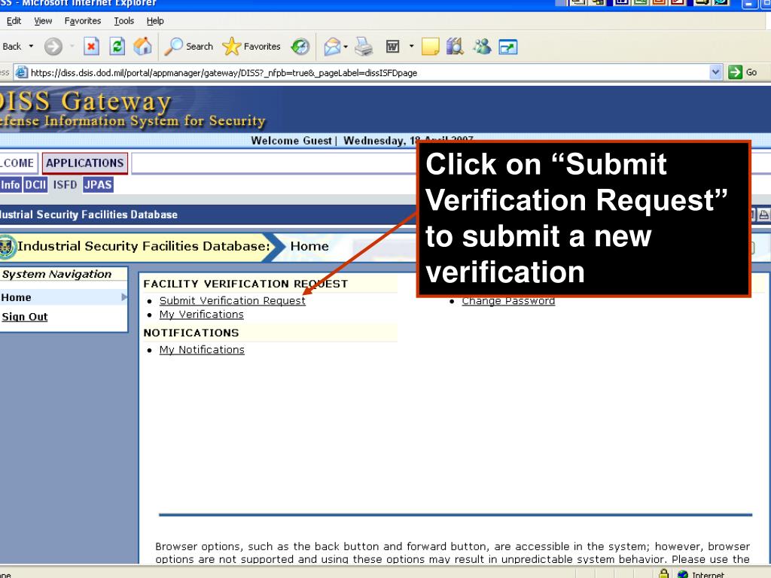The image size is (771, 578).
Task: Open the Research books icon
Action: pos(456,47)
